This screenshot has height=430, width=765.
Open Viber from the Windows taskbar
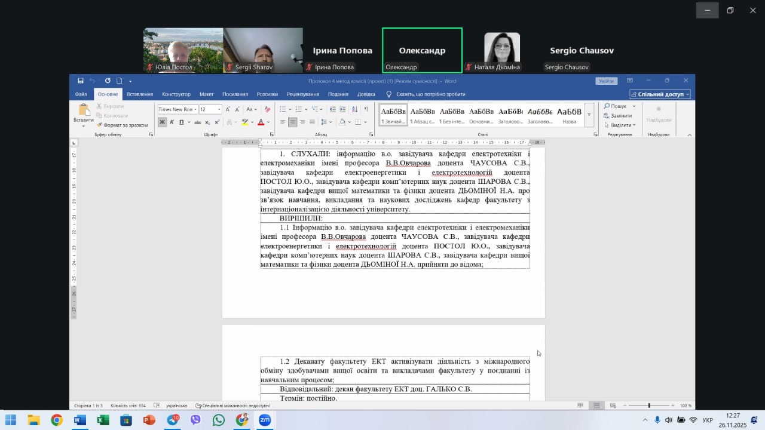tap(195, 420)
